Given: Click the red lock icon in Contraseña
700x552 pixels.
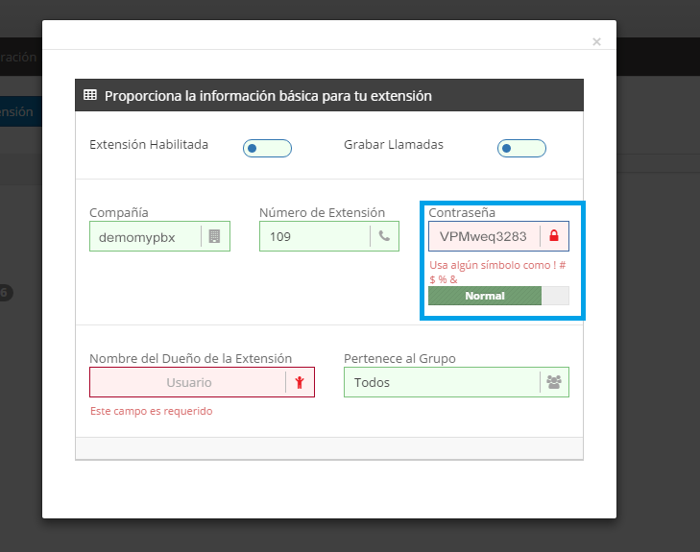Looking at the screenshot, I should point(554,236).
